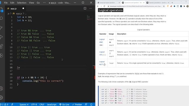The height and width of the screenshot is (106, 189).
Task: Open the browser profile avatar
Action: pyautogui.click(x=188, y=6)
